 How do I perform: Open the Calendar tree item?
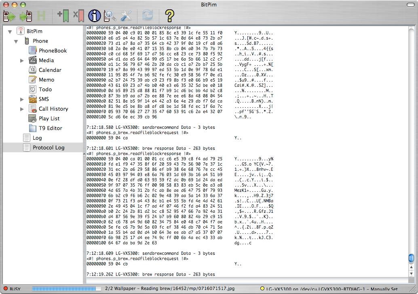tap(50, 70)
